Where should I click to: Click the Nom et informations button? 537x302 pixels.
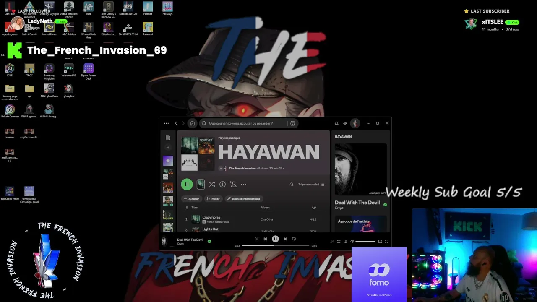click(244, 199)
